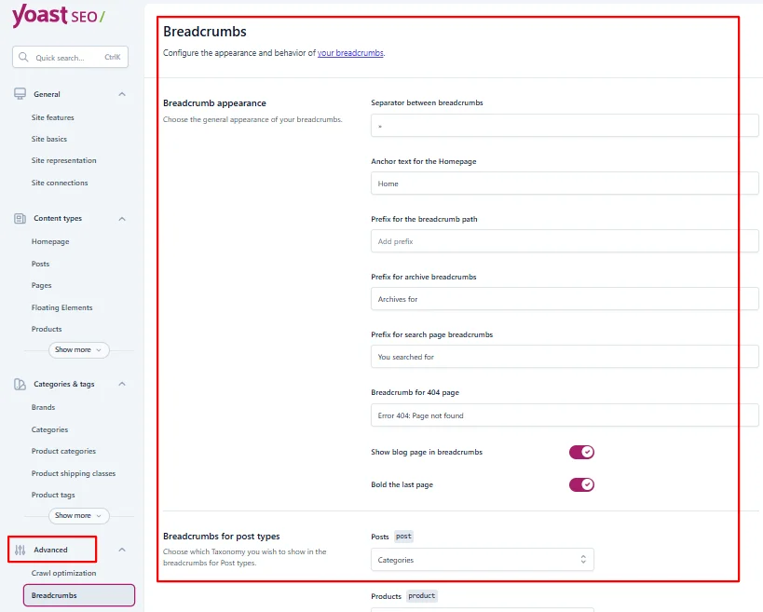Viewport: 763px width, 612px height.
Task: Open Site basics settings
Action: pyautogui.click(x=49, y=139)
